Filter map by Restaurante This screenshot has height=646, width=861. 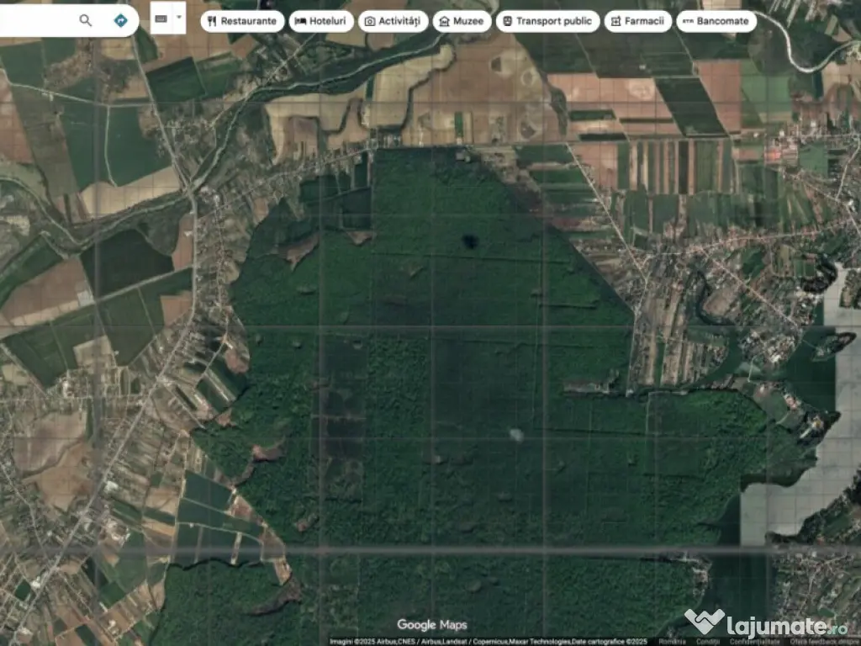pos(241,21)
